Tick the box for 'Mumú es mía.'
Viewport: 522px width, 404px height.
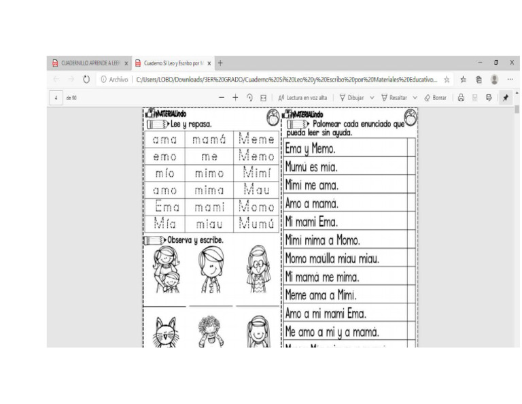411,165
